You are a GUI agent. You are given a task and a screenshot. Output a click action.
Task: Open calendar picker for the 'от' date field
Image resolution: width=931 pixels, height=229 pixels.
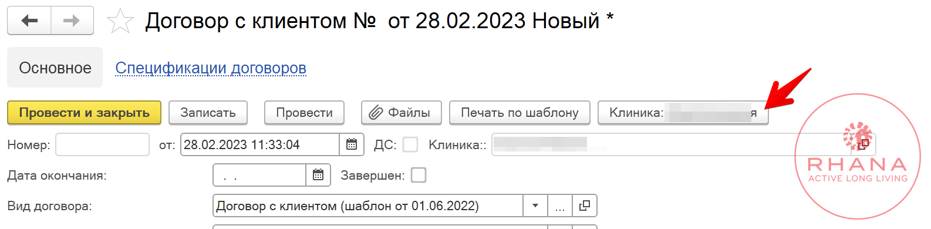pos(352,144)
